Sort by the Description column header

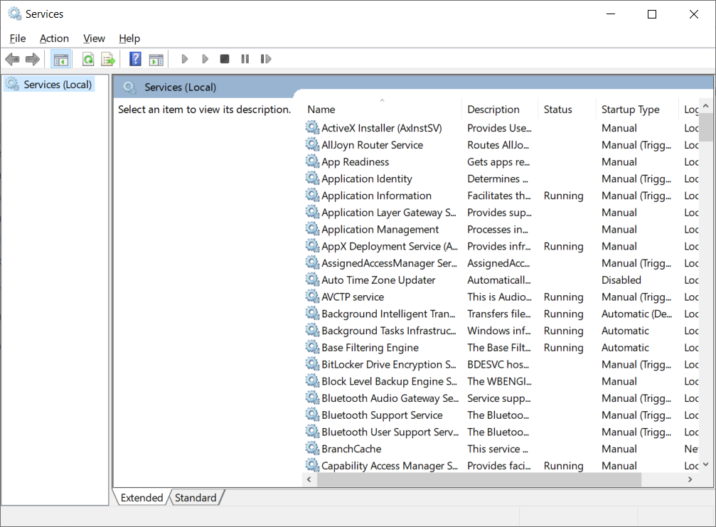coord(500,109)
